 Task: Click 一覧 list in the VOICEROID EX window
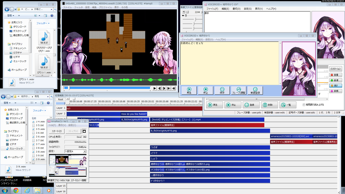(x=287, y=105)
